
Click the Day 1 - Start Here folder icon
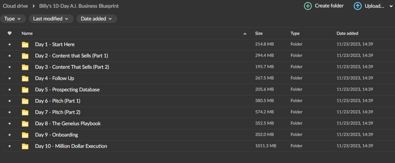click(x=25, y=45)
